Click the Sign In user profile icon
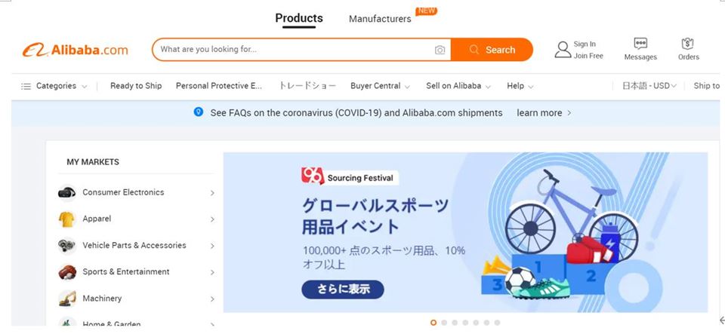 click(x=563, y=50)
